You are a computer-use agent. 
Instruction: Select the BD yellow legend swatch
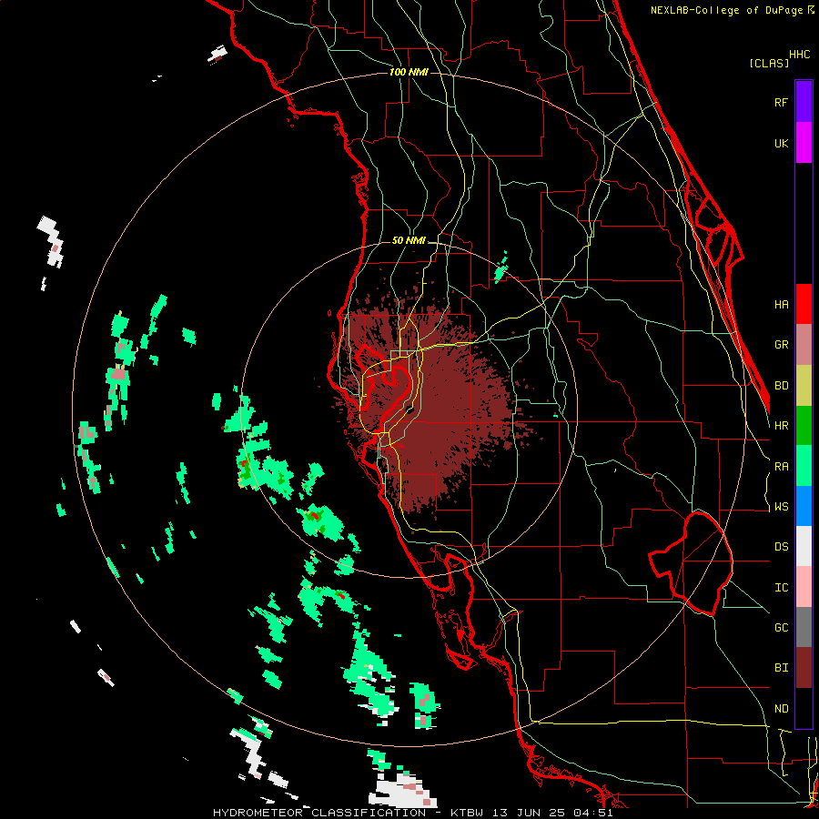(x=804, y=386)
